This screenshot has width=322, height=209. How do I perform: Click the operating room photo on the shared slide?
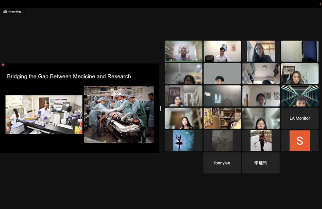pos(119,115)
